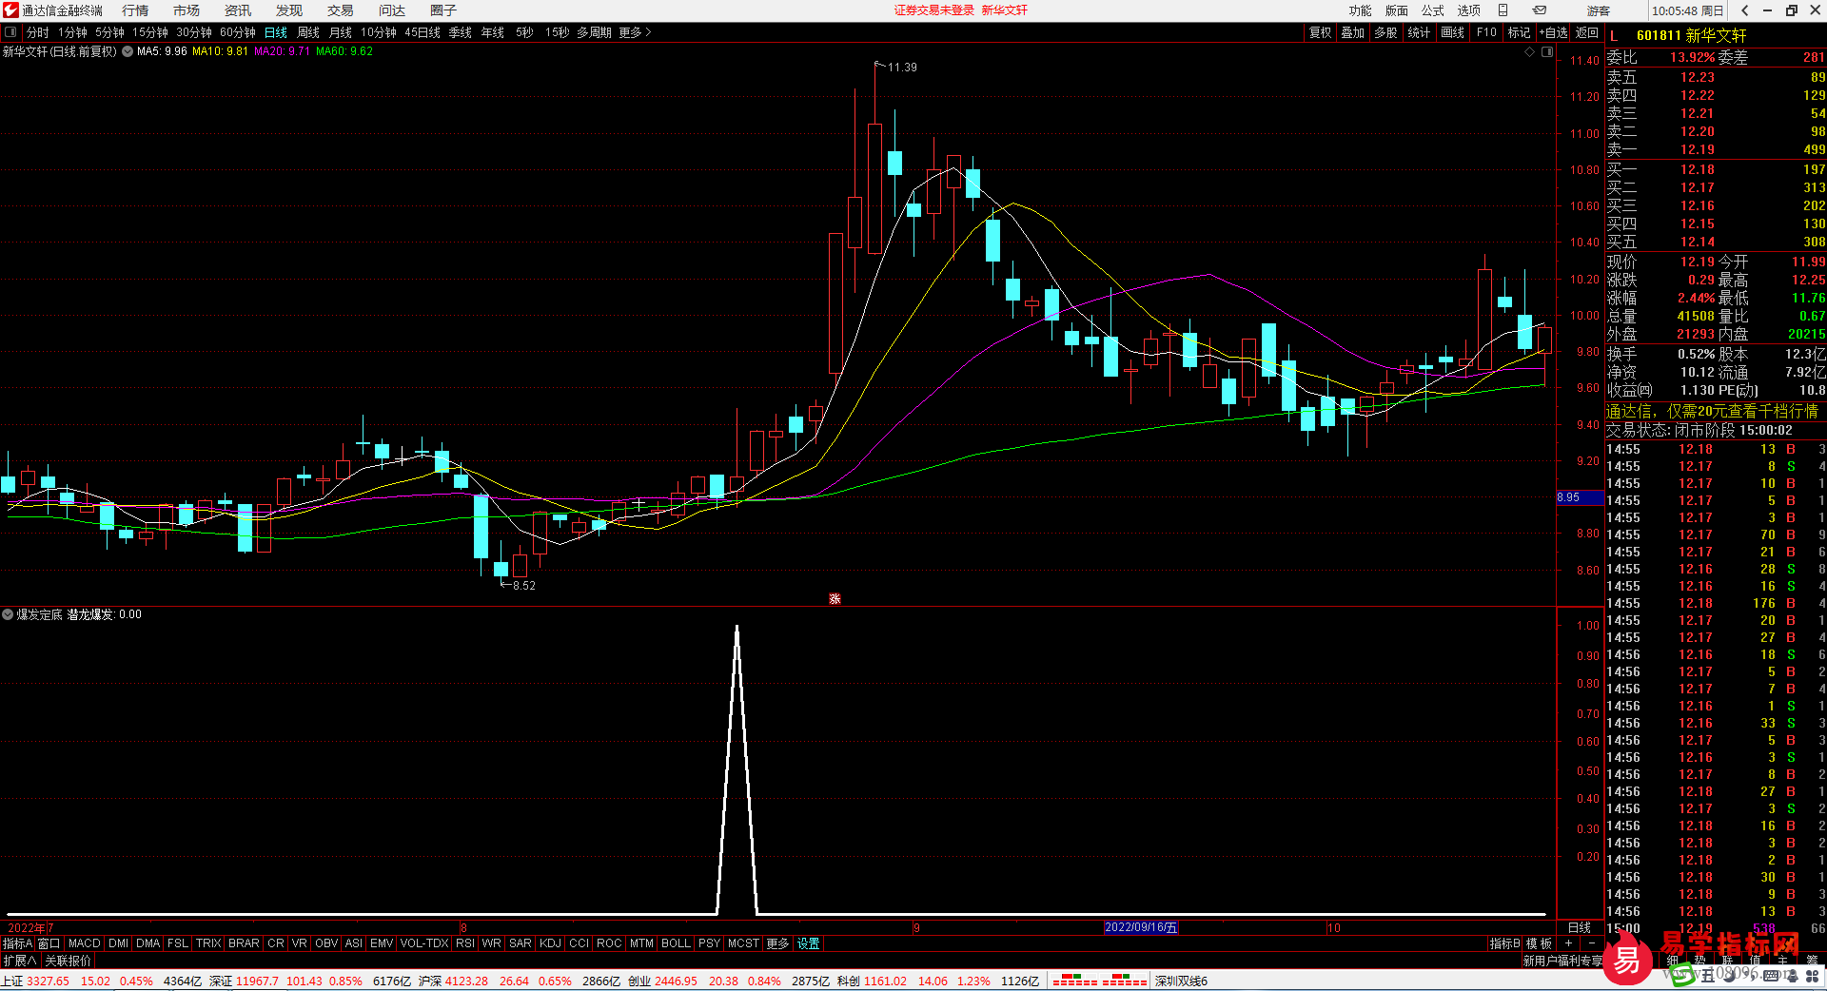This screenshot has width=1827, height=991.
Task: Open the 行情 menu
Action: (x=135, y=10)
